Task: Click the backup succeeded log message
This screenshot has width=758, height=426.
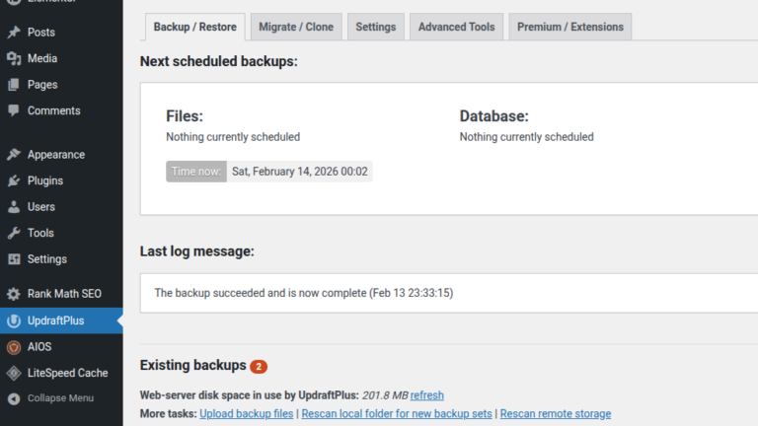Action: pos(304,293)
